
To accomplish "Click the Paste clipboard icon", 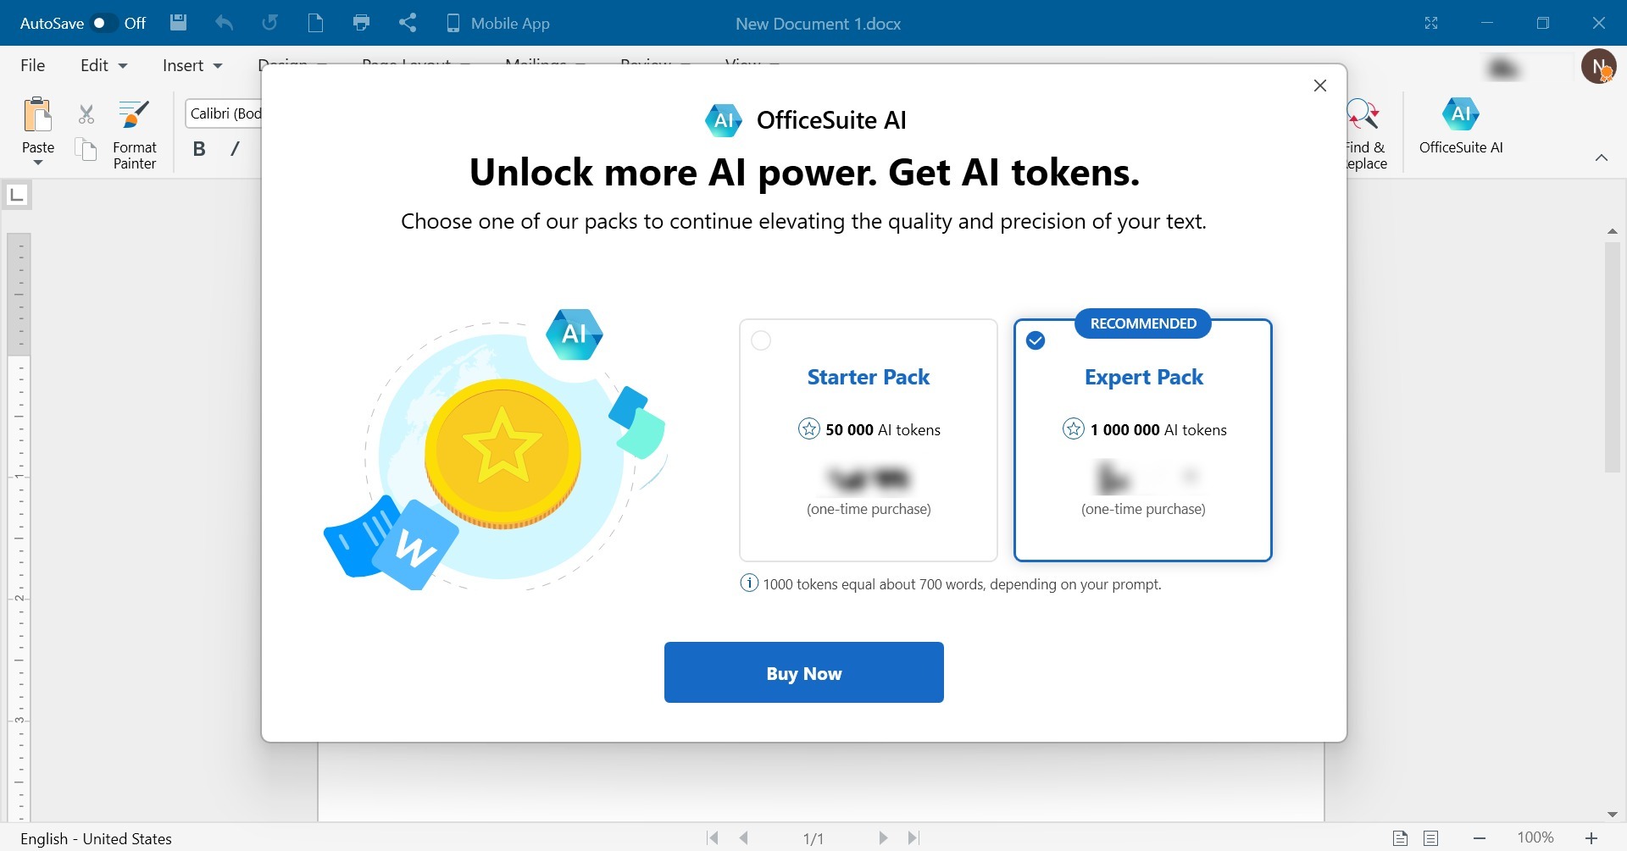I will (38, 115).
